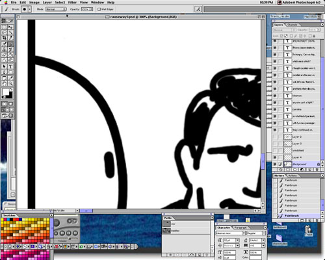
Task: Open the Layers palette flyout menu arrow
Action: 322,25
